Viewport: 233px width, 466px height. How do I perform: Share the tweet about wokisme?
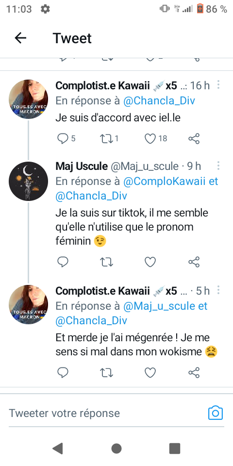[x=194, y=372]
